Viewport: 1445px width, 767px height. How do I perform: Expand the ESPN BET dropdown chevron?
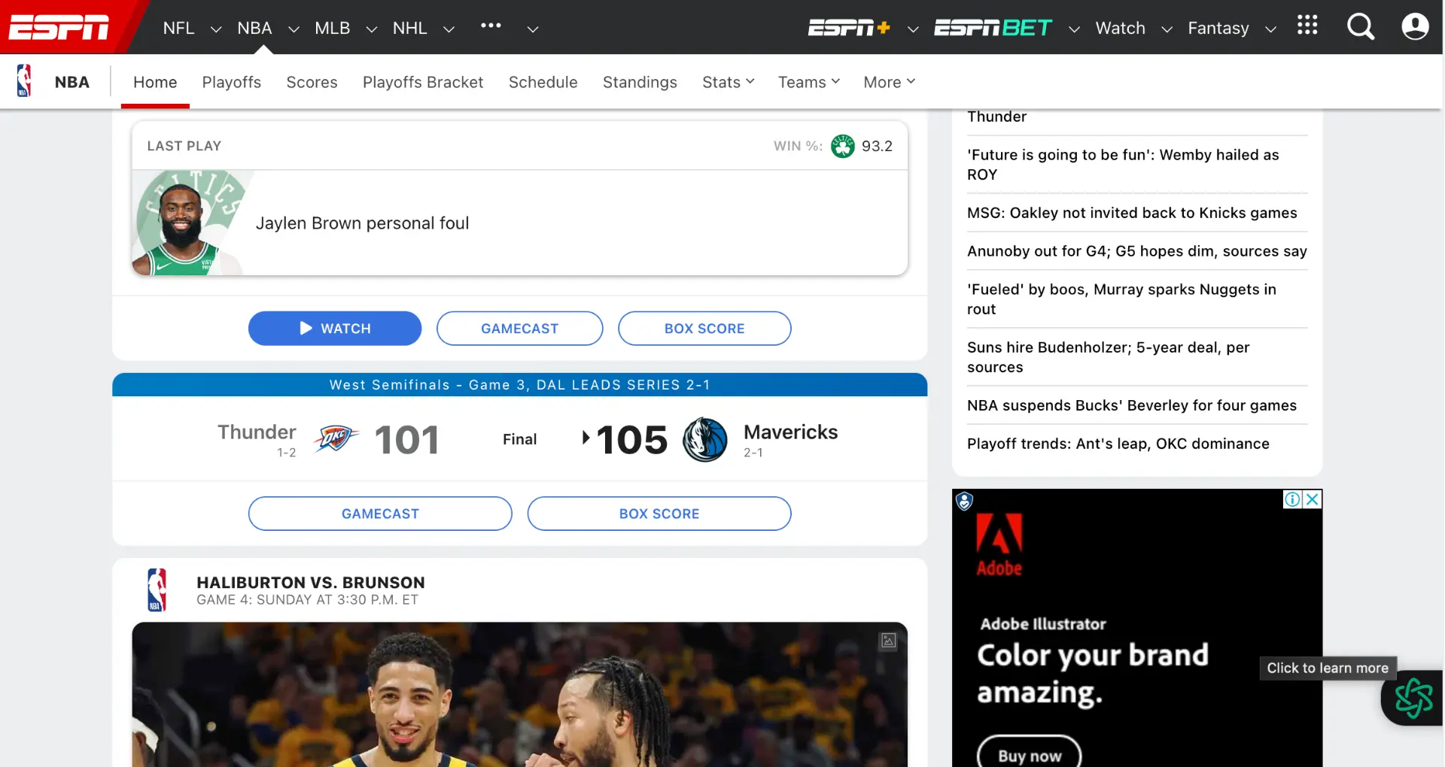coord(1074,29)
